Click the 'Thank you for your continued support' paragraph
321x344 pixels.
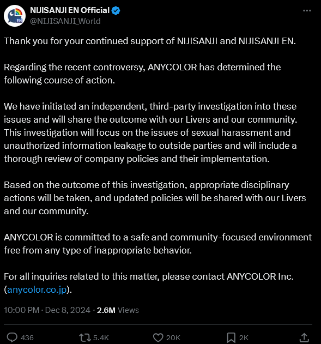pos(150,41)
